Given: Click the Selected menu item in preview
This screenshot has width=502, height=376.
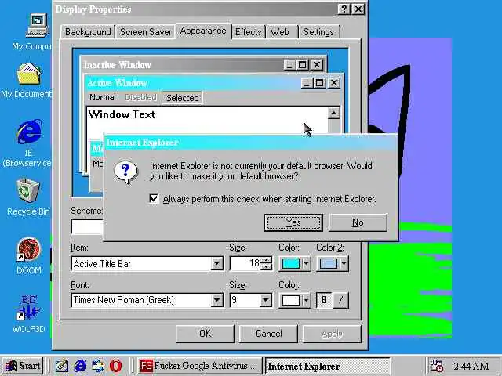Looking at the screenshot, I should (183, 98).
